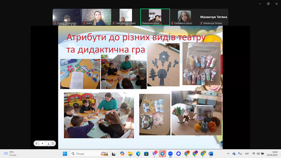Select Єлизавета Лагно's video tile

pos(184,17)
